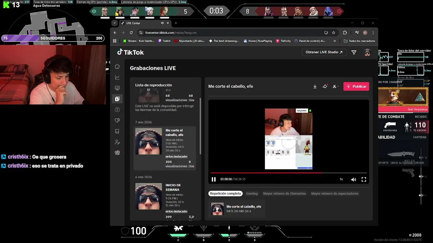Viewport: 433px width, 243px height.
Task: Go back in the browser
Action: (x=115, y=33)
